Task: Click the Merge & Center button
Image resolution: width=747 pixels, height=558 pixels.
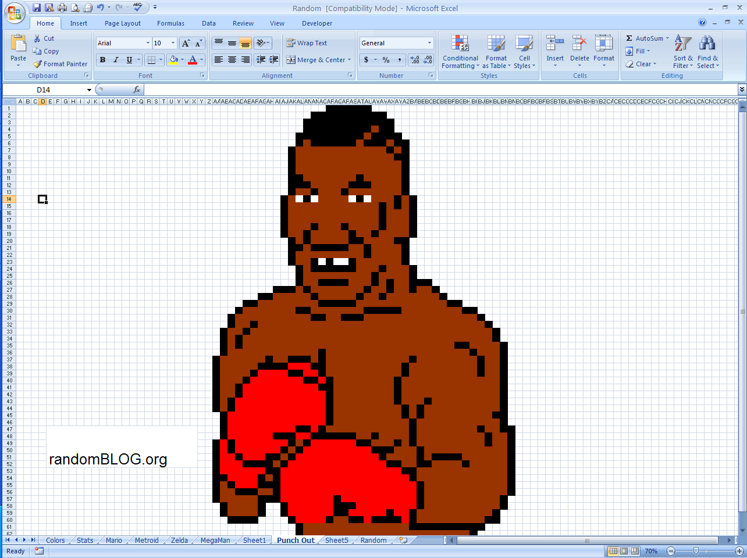Action: [315, 60]
